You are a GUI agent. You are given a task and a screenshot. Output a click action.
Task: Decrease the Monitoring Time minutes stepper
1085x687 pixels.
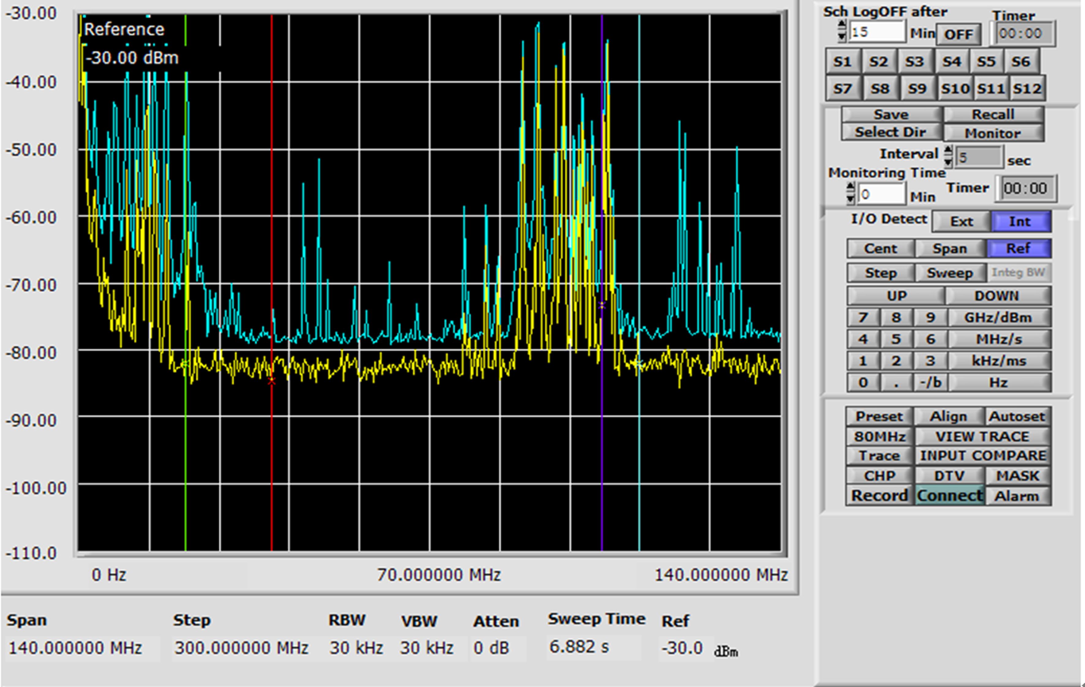click(x=850, y=199)
